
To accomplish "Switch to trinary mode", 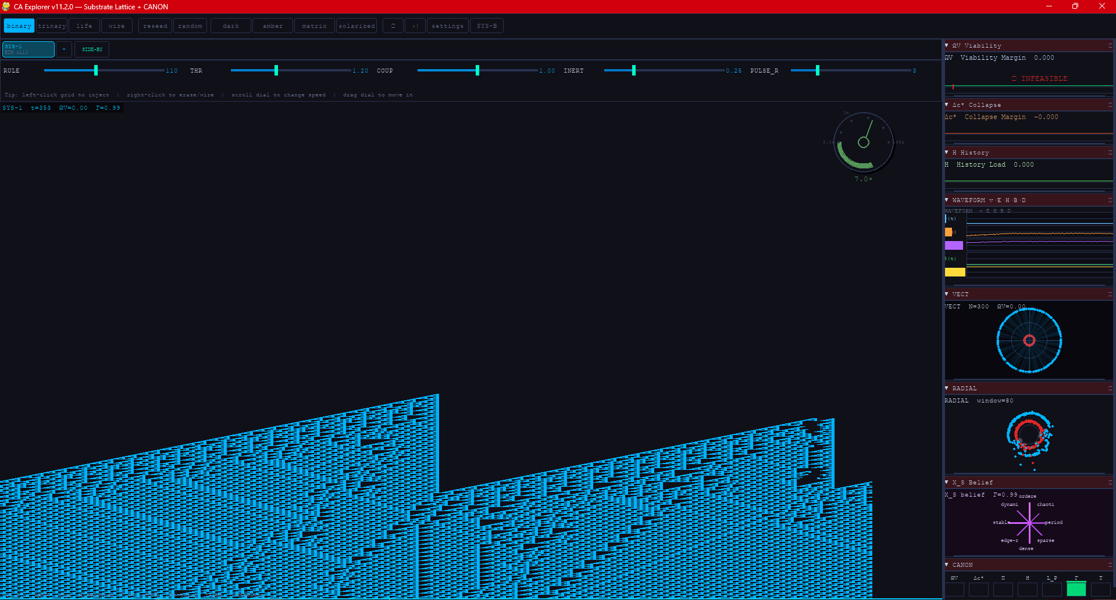I will coord(52,26).
